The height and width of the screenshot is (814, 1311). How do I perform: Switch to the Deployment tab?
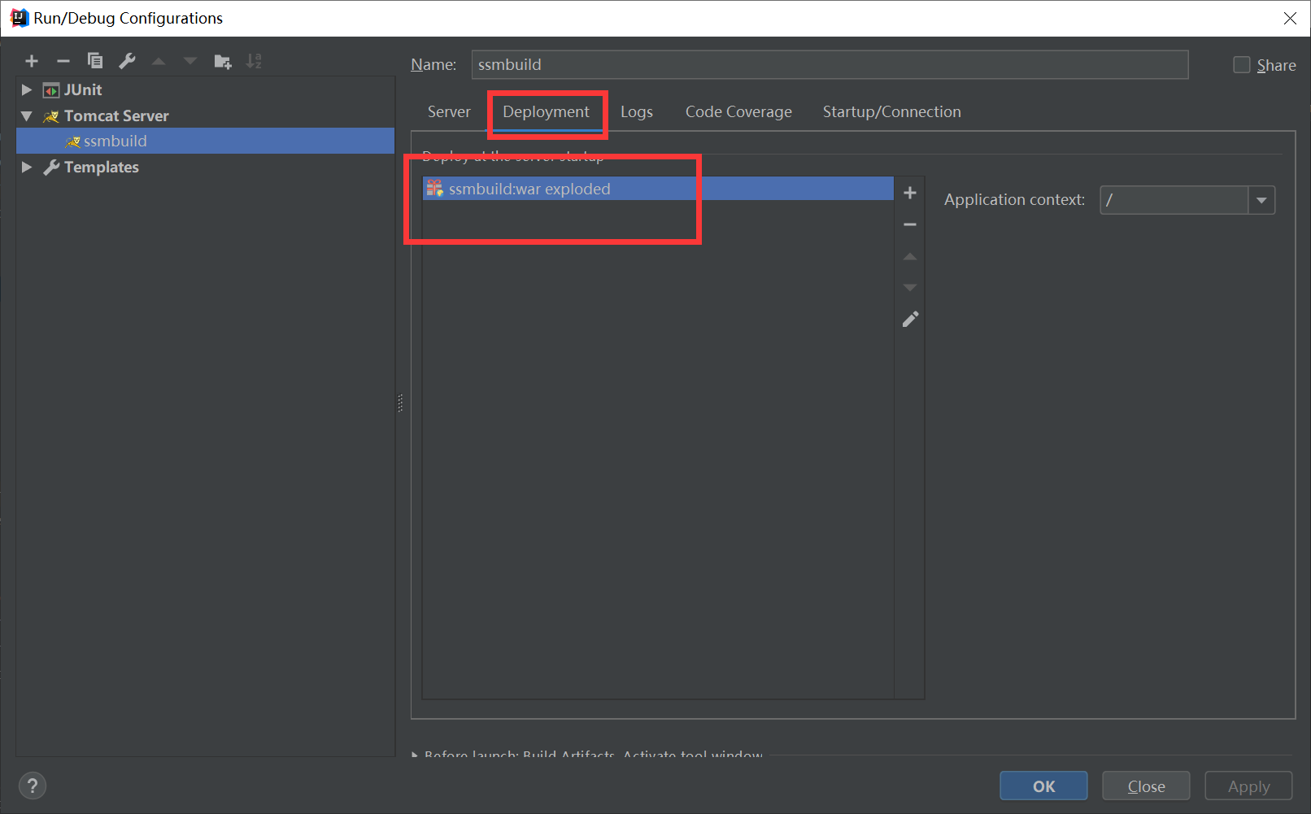coord(546,112)
